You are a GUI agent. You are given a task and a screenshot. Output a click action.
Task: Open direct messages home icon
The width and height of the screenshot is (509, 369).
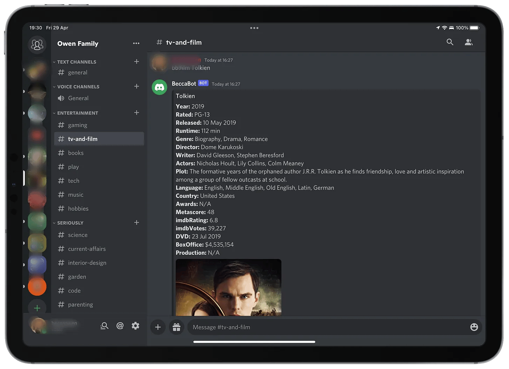tap(37, 45)
